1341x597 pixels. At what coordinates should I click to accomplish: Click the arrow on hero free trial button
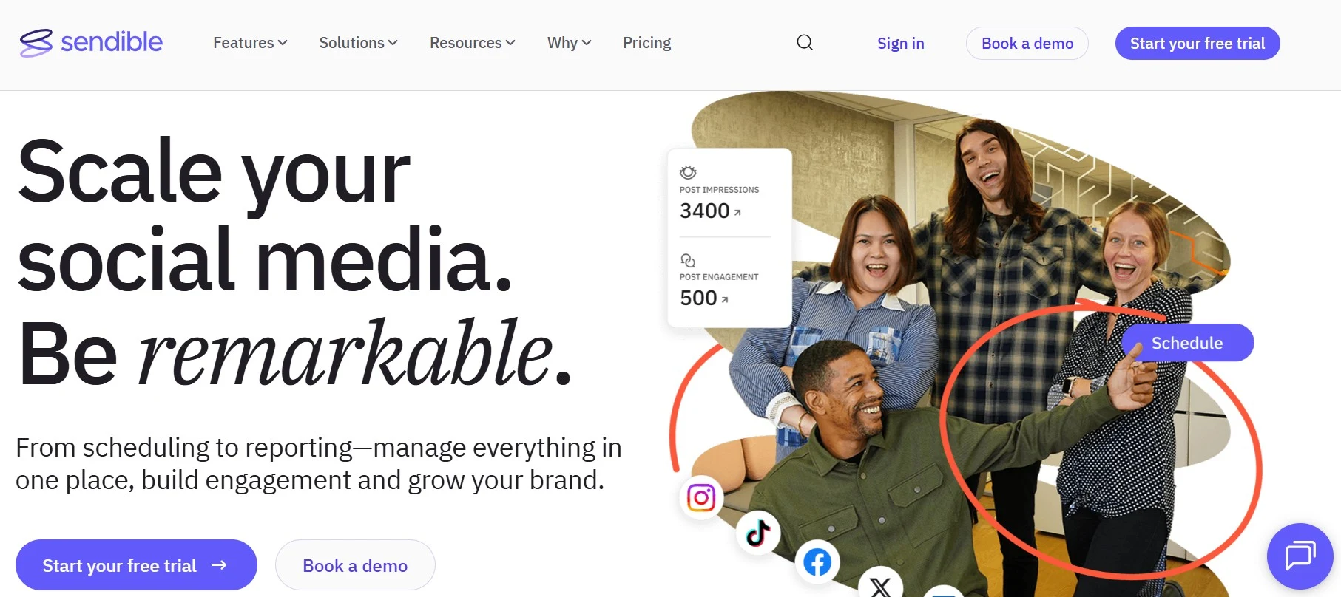point(219,565)
